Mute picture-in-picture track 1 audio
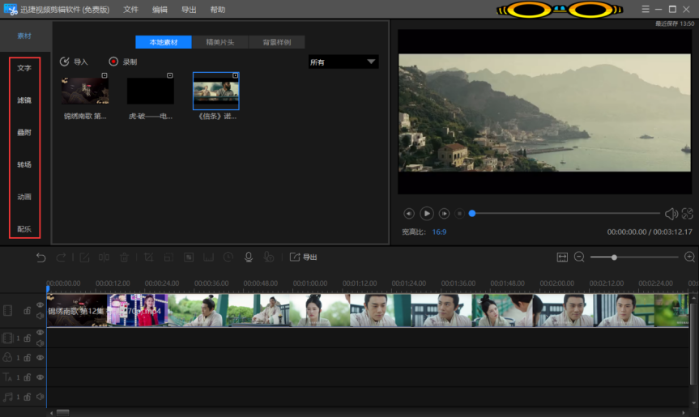The height and width of the screenshot is (417, 699). point(40,343)
